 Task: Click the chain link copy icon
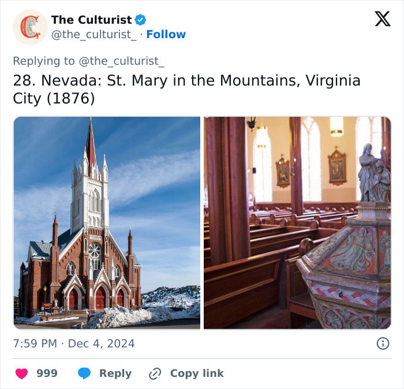point(155,373)
